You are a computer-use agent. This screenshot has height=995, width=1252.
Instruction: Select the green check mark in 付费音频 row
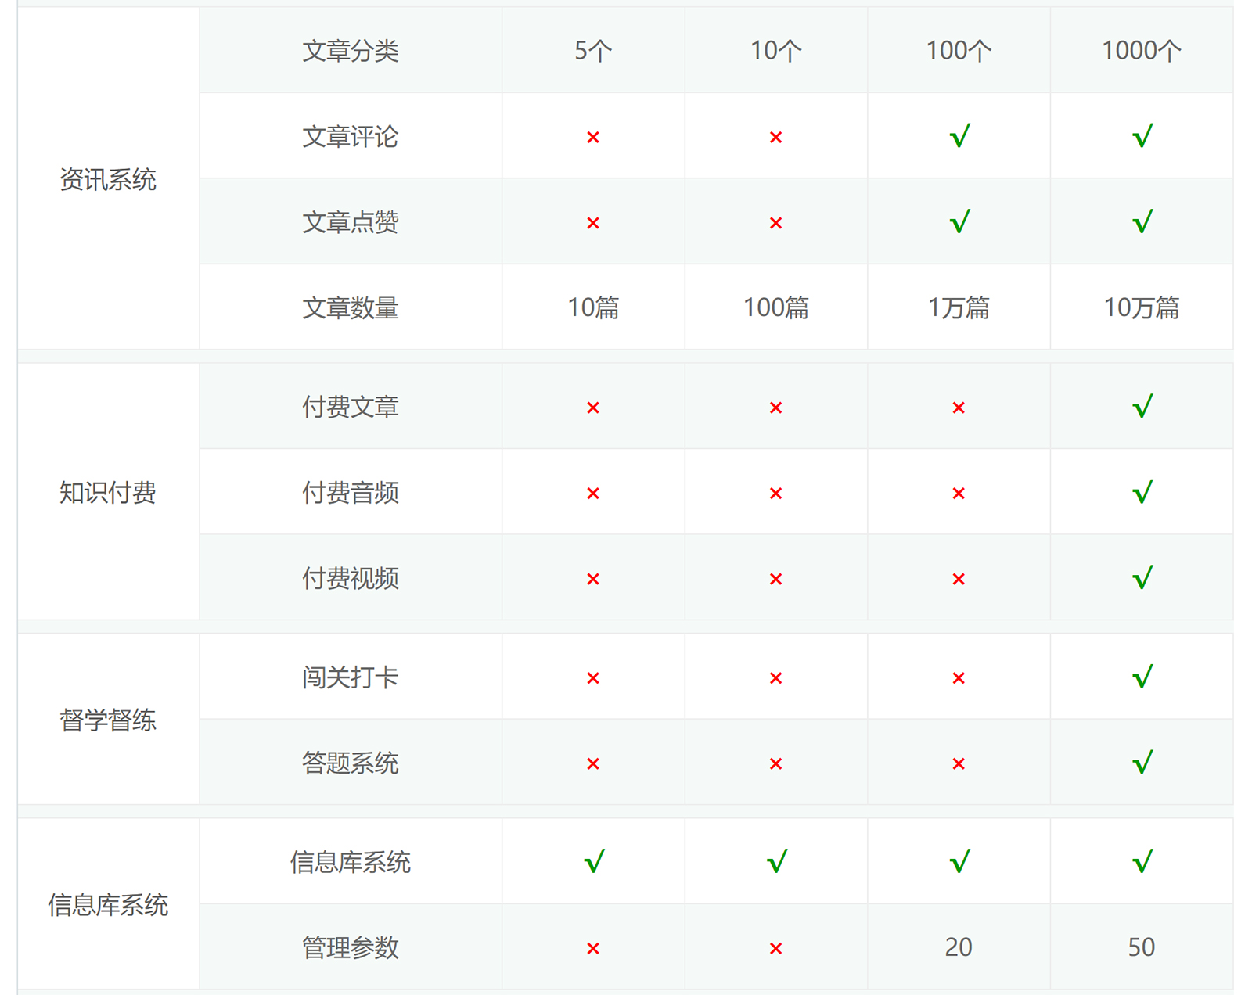(1142, 492)
